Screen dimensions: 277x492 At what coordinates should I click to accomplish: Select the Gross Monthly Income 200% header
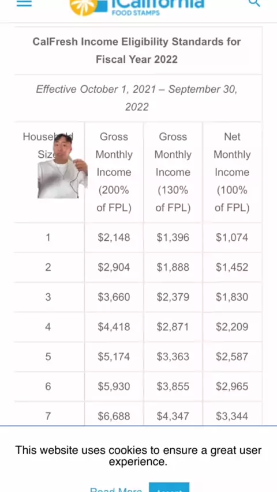(x=114, y=172)
